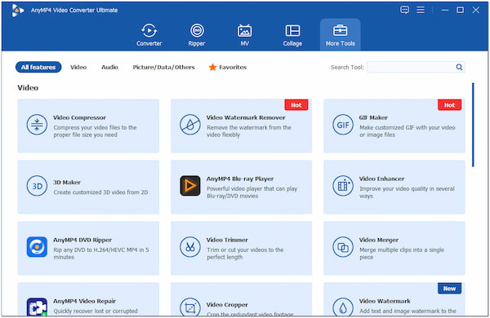Viewport: 490px width, 318px height.
Task: Open the hamburger menu icon
Action: click(x=421, y=10)
